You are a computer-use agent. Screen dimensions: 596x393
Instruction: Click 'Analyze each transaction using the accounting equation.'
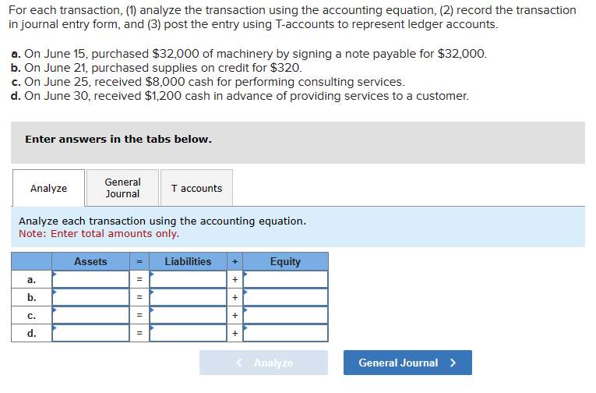point(162,221)
